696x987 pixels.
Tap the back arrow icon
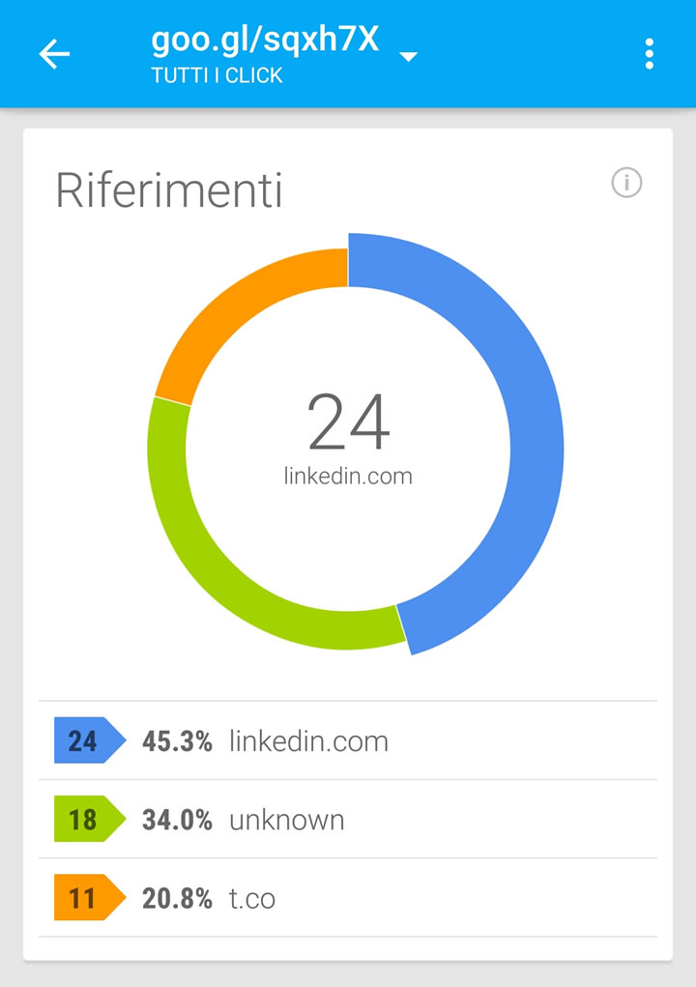point(54,54)
